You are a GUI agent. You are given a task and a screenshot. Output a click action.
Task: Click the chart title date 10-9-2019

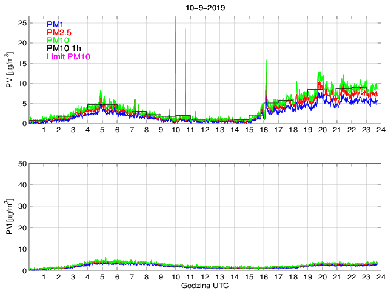pyautogui.click(x=203, y=7)
